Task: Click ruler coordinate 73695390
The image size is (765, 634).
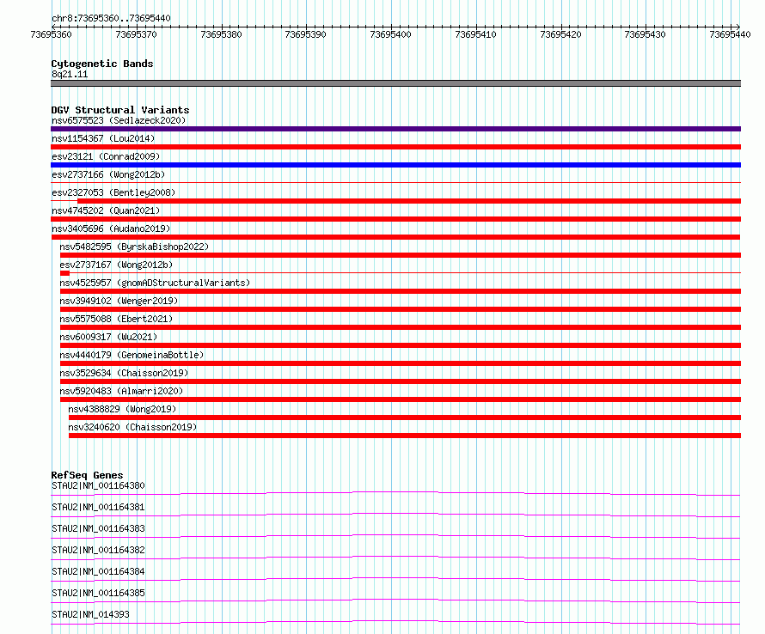Action: pos(305,34)
